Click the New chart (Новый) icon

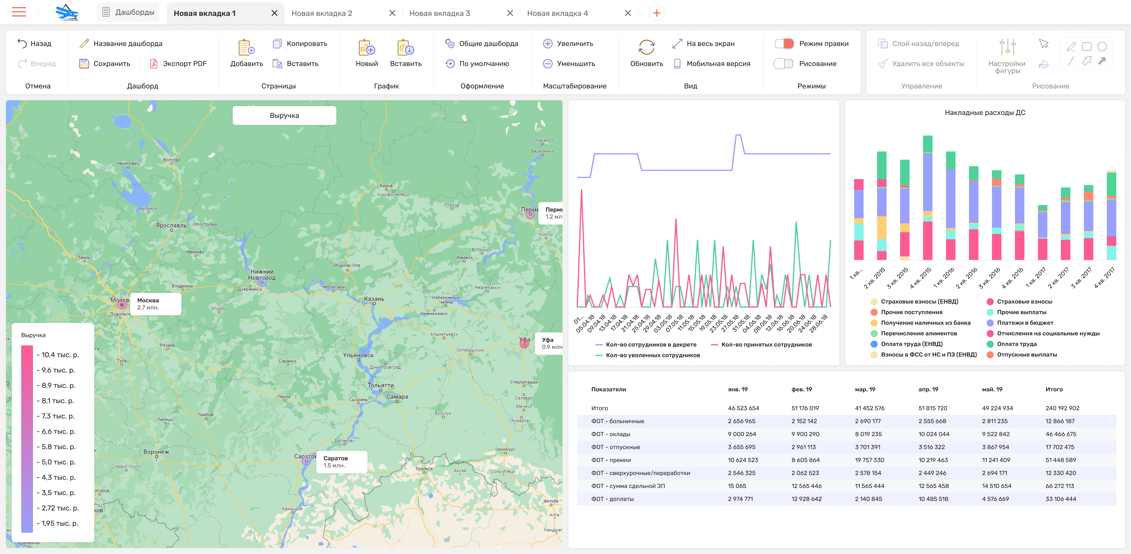pyautogui.click(x=367, y=47)
